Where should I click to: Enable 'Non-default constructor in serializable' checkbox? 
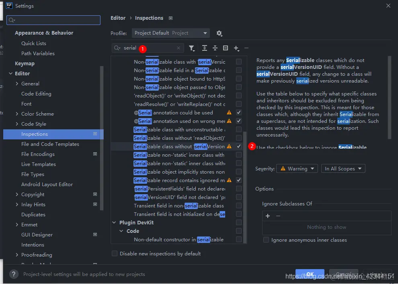[x=238, y=239]
